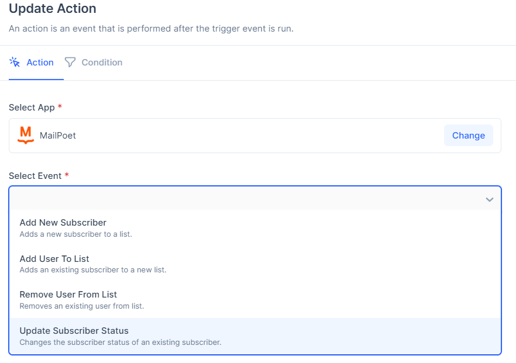Click the Condition funnel filter icon
This screenshot has width=516, height=363.
click(x=70, y=62)
